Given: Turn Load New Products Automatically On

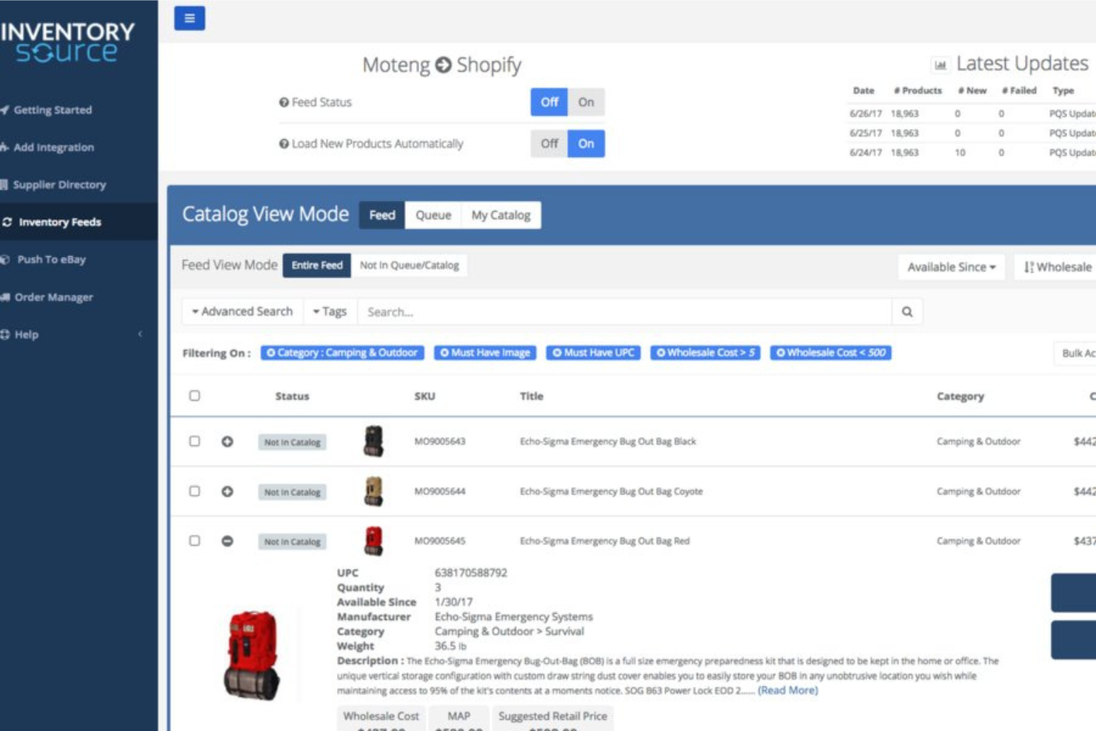Looking at the screenshot, I should point(587,144).
